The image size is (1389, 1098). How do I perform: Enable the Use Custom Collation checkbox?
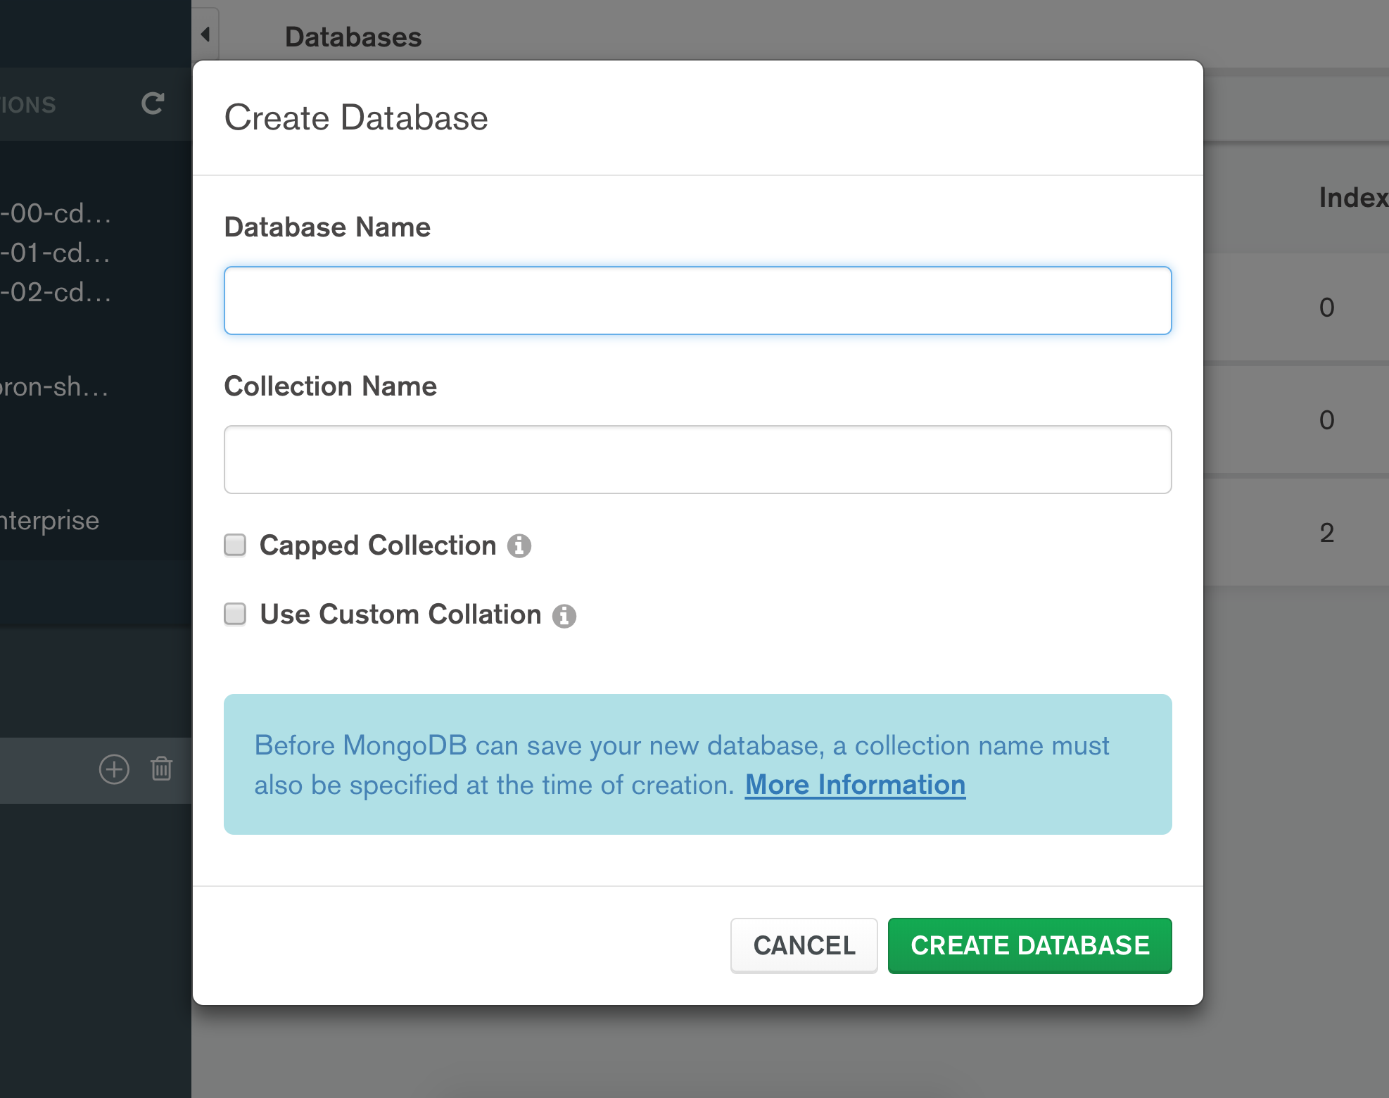pos(234,614)
